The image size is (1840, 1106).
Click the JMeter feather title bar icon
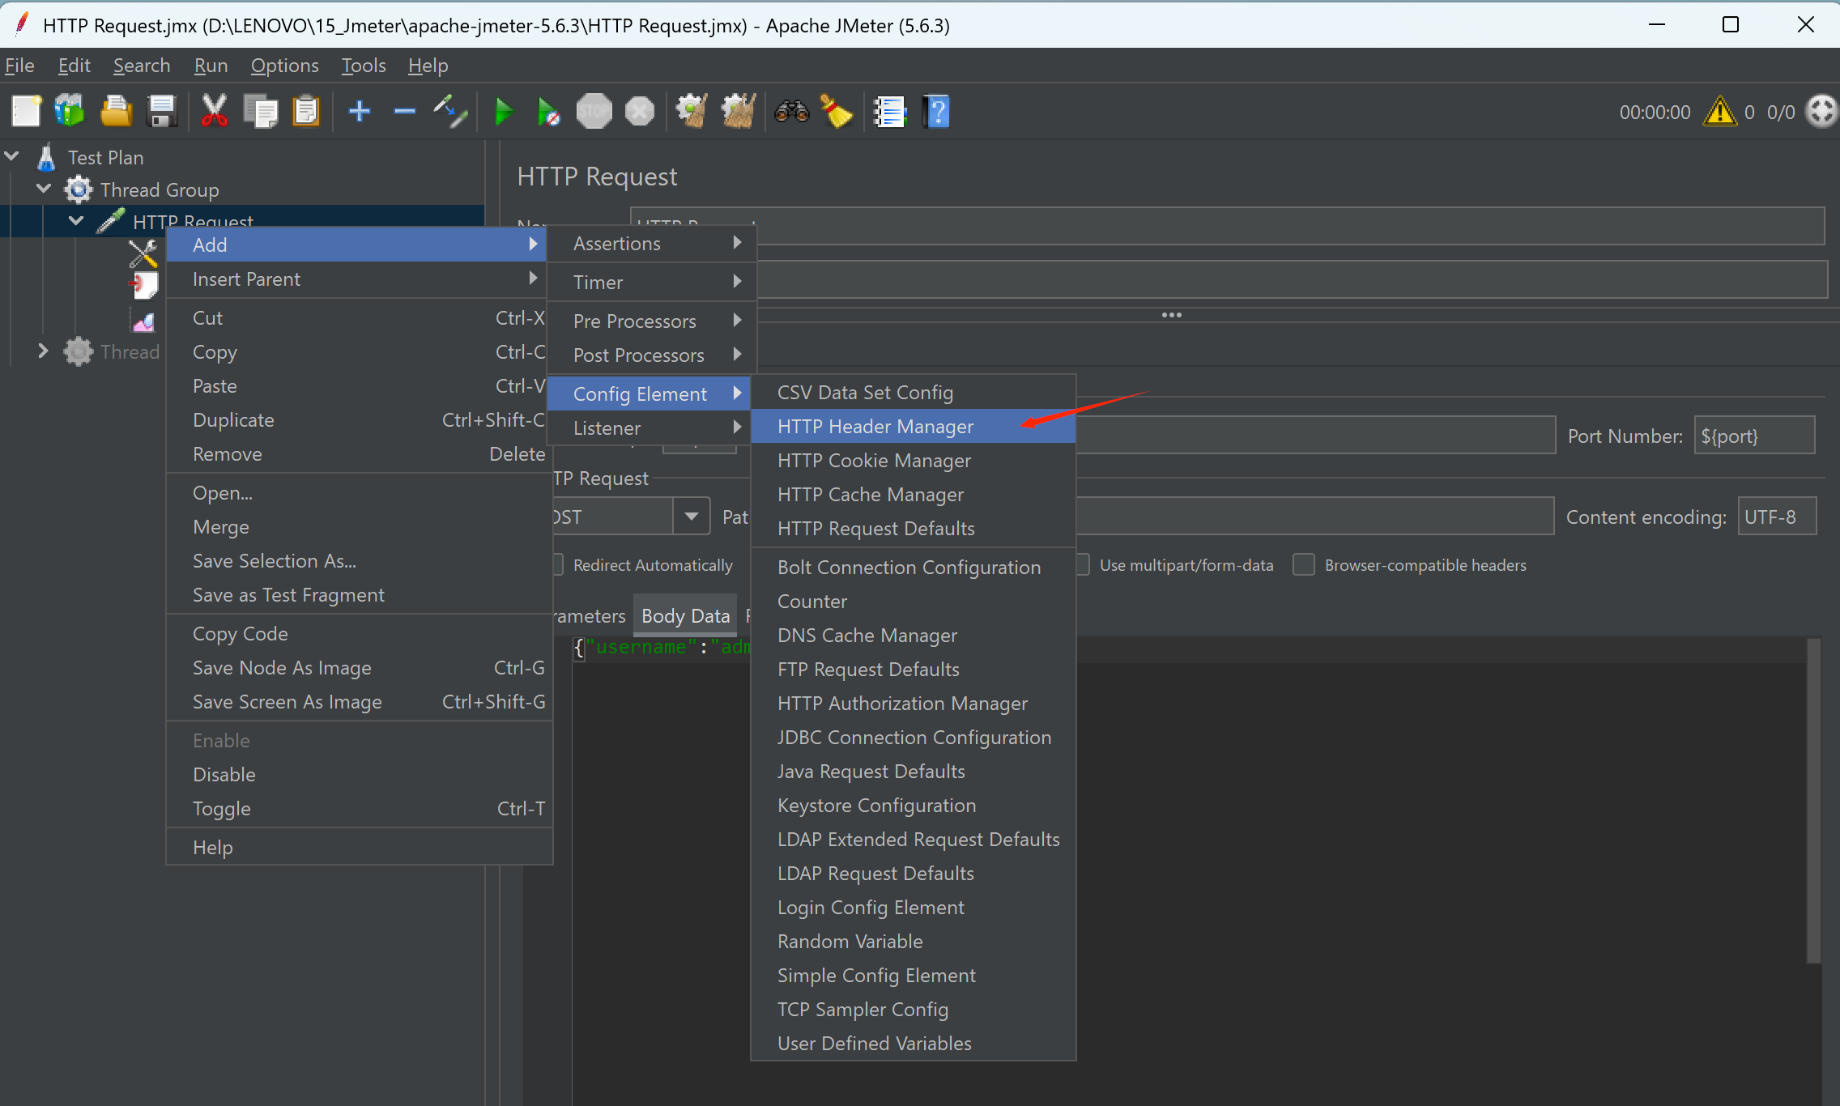pyautogui.click(x=22, y=24)
